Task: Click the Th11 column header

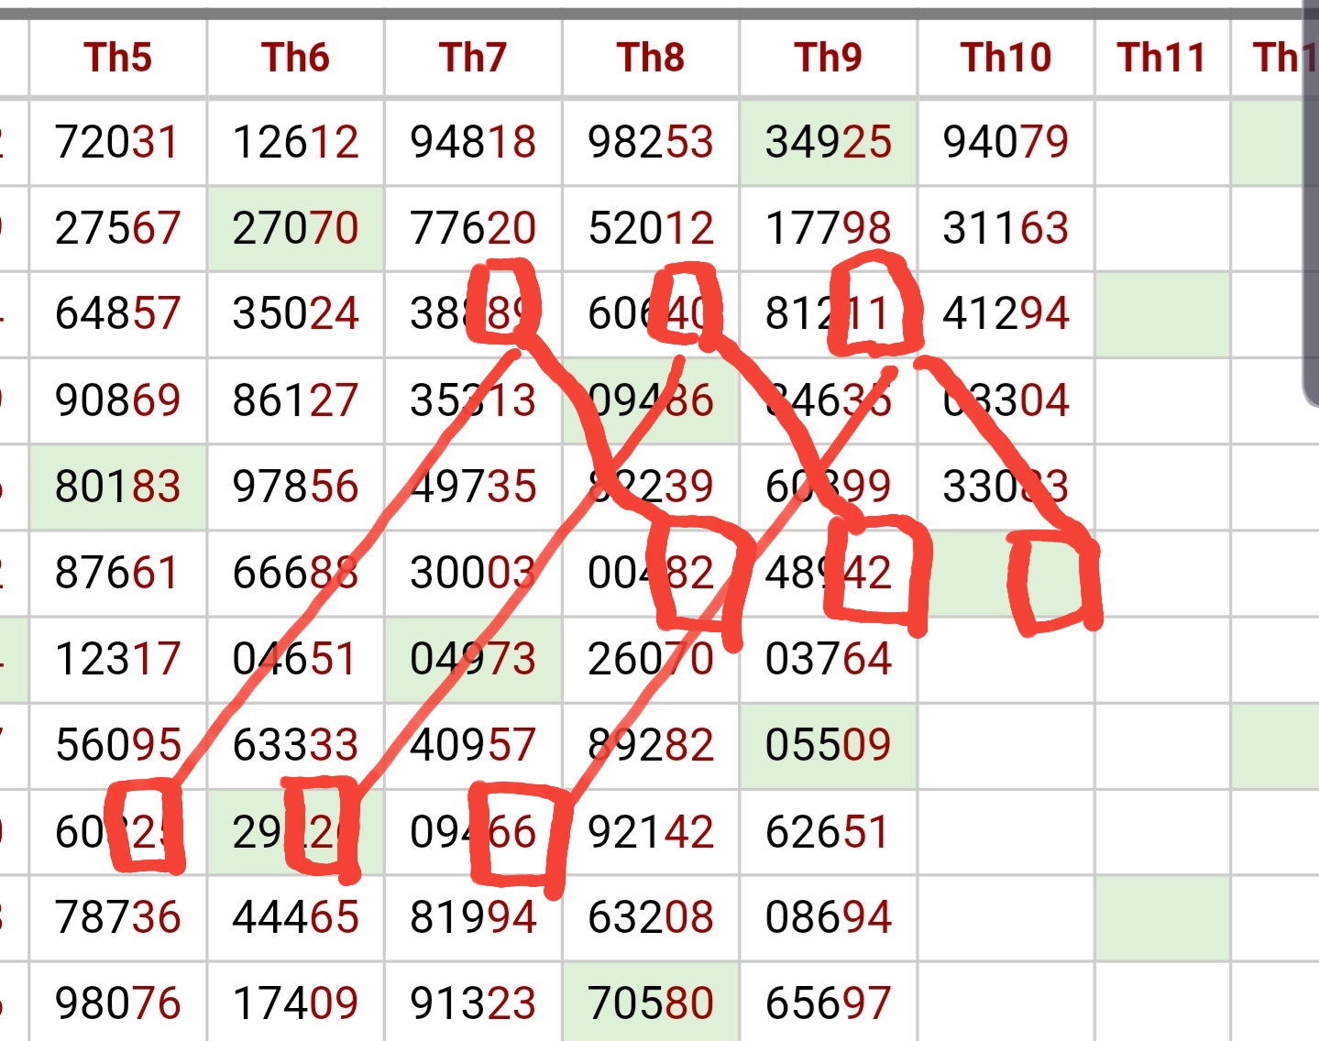Action: [1162, 58]
